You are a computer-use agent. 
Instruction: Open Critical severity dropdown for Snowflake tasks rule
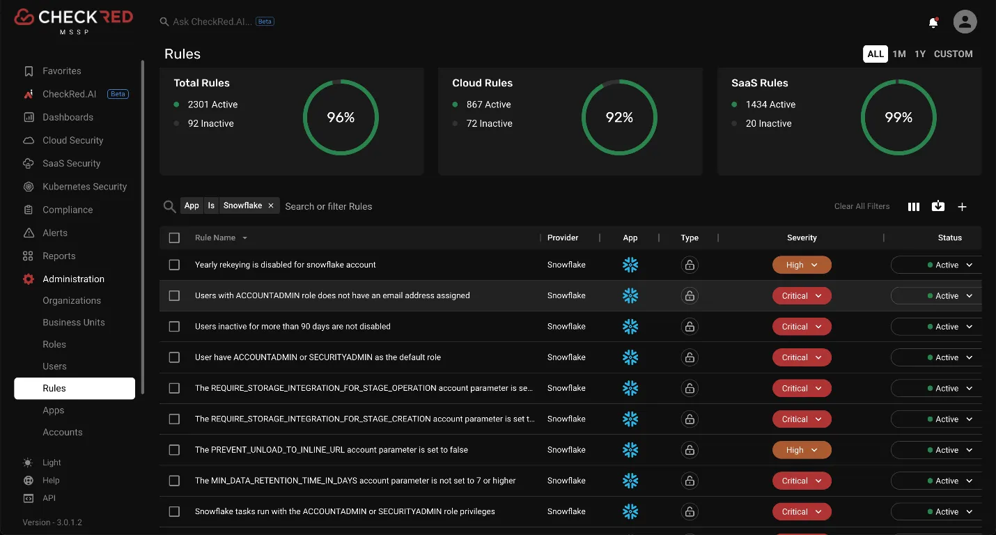pos(802,512)
